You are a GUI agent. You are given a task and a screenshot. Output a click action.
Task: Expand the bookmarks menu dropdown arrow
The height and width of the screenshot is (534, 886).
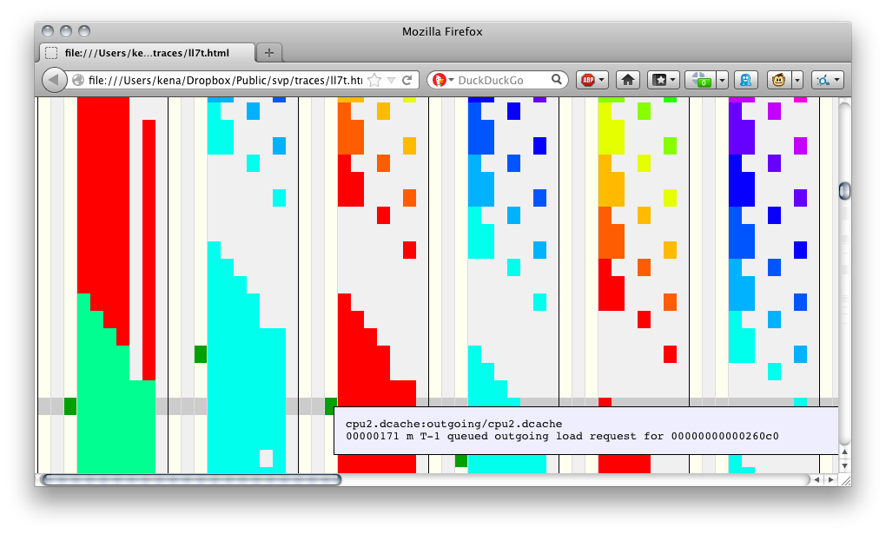673,80
